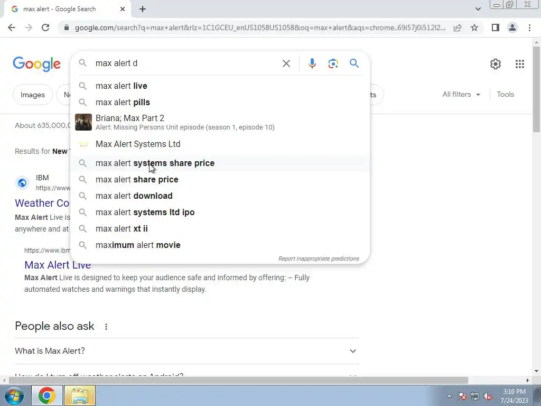Select maximum alert movie suggestion
The image size is (541, 406).
[x=220, y=245]
